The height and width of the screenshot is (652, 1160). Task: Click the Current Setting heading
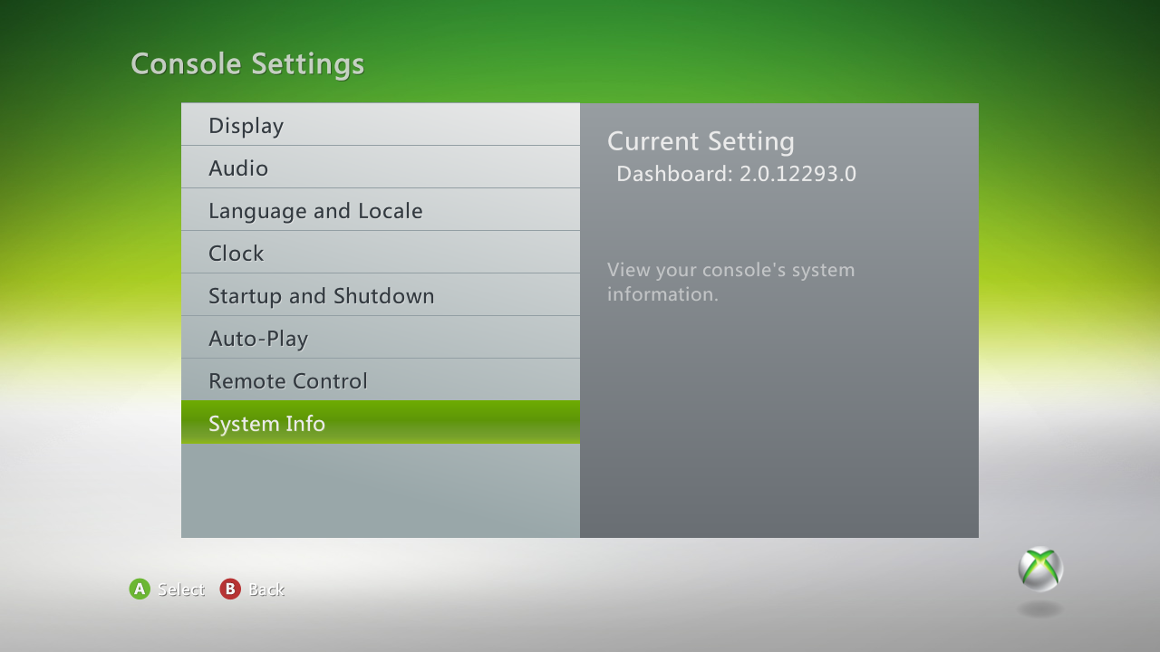pos(701,141)
